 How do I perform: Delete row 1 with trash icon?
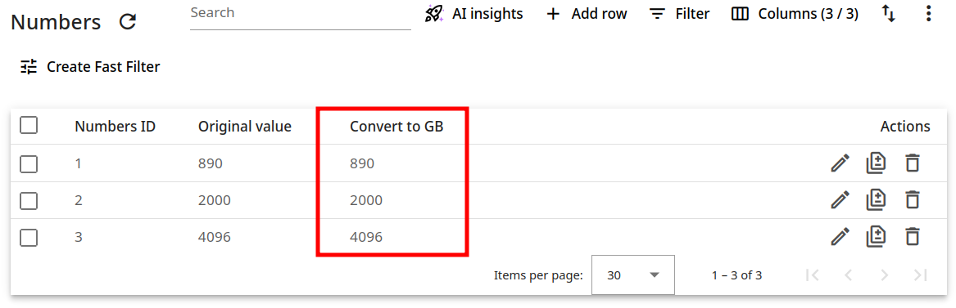(912, 163)
